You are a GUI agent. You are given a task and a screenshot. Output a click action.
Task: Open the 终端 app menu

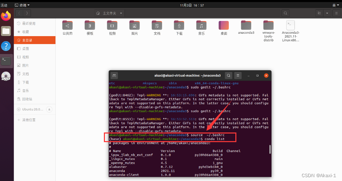click(x=22, y=5)
